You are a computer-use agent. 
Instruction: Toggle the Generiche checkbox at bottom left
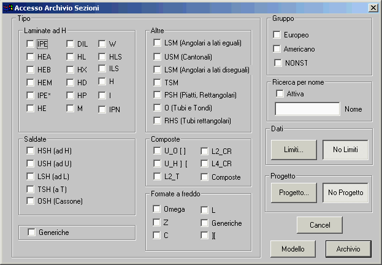point(32,232)
